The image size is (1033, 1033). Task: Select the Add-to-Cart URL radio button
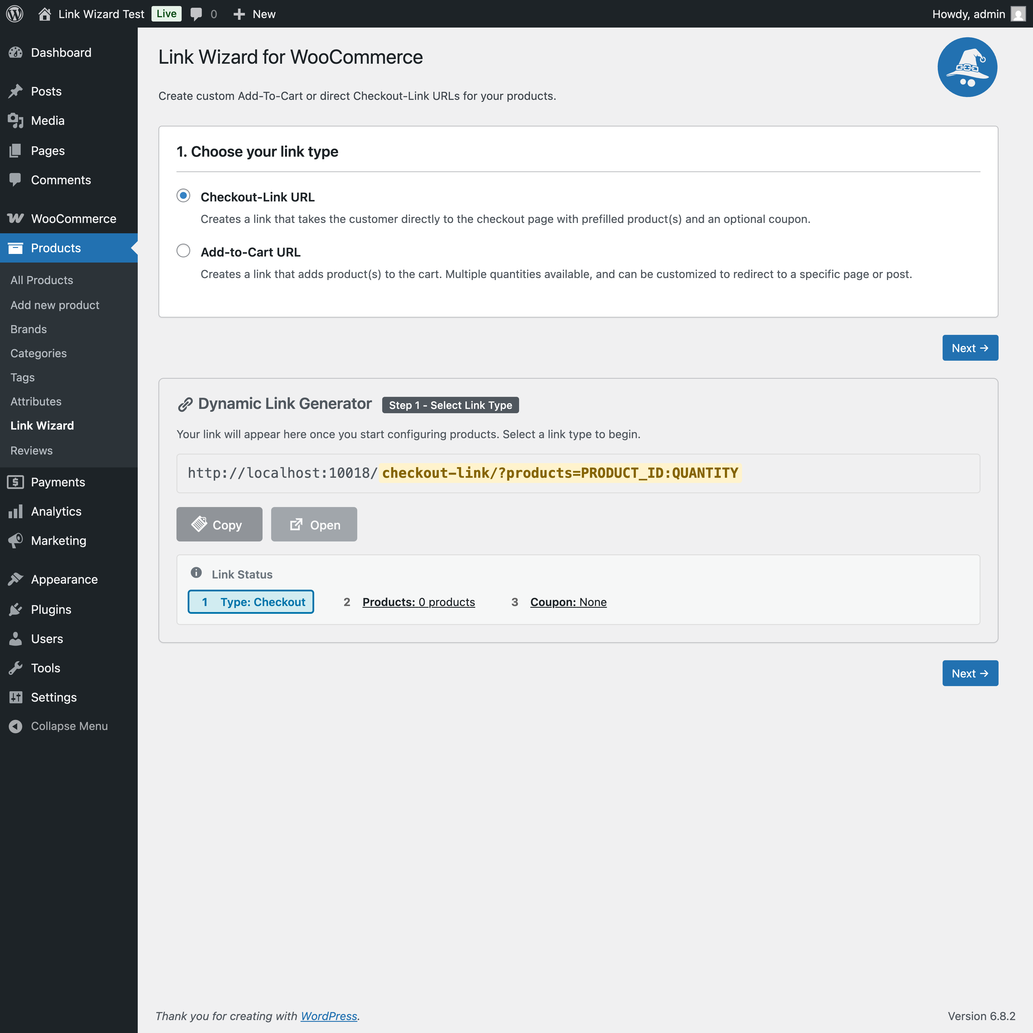pos(183,251)
